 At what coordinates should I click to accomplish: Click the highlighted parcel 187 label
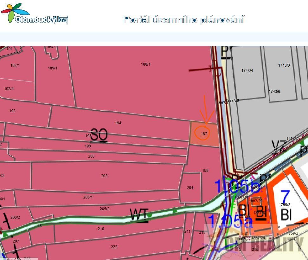[x=204, y=133]
